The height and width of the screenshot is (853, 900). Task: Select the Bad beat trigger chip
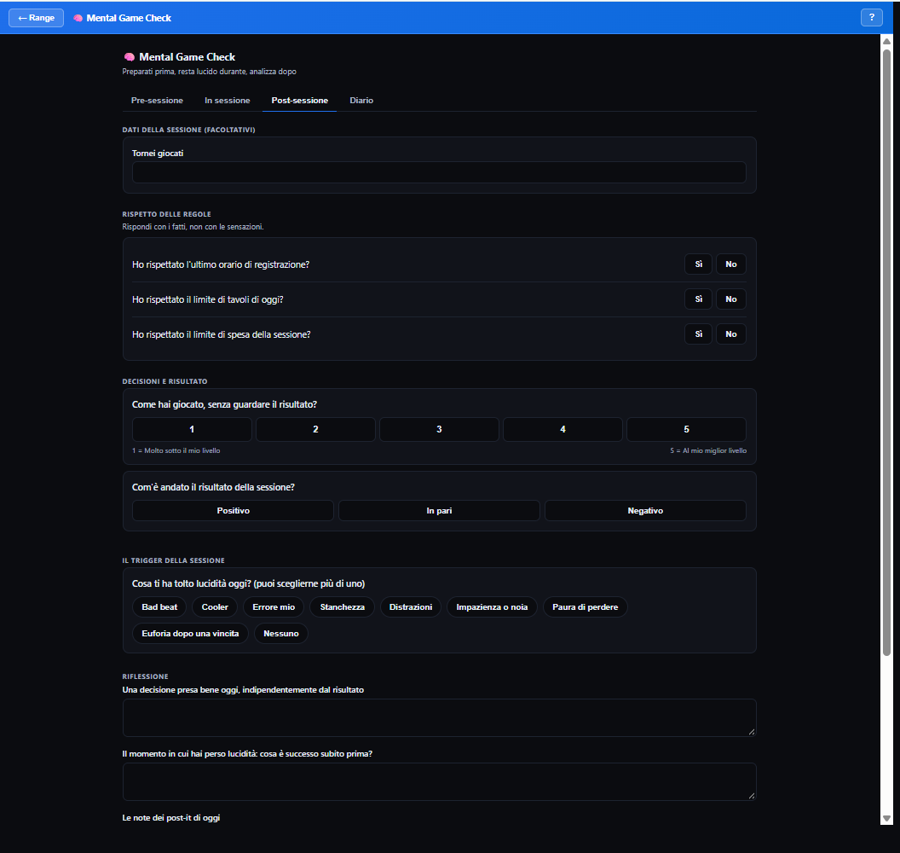click(159, 607)
